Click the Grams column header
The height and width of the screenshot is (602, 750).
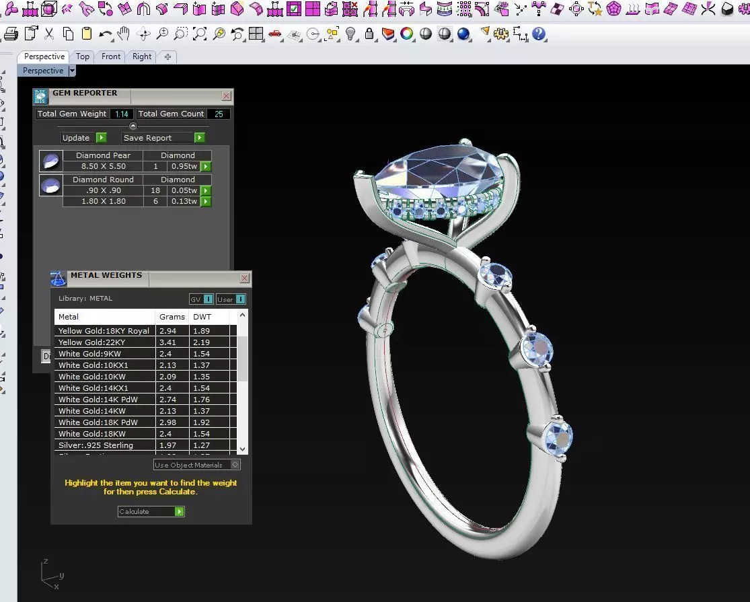(172, 317)
